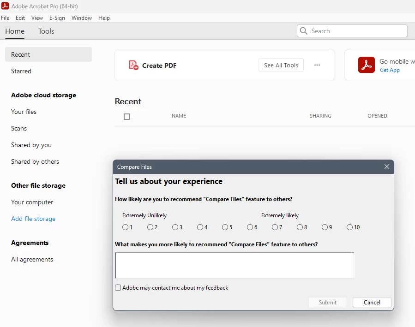Open the File menu
415x327 pixels.
5,18
